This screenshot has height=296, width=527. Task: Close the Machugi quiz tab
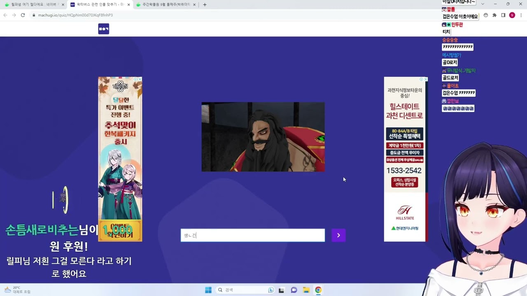[128, 5]
